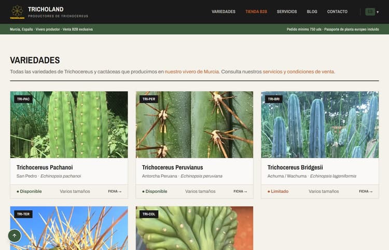Click the TRI-COL code badge
Viewport: 389px width, 250px height.
149,214
